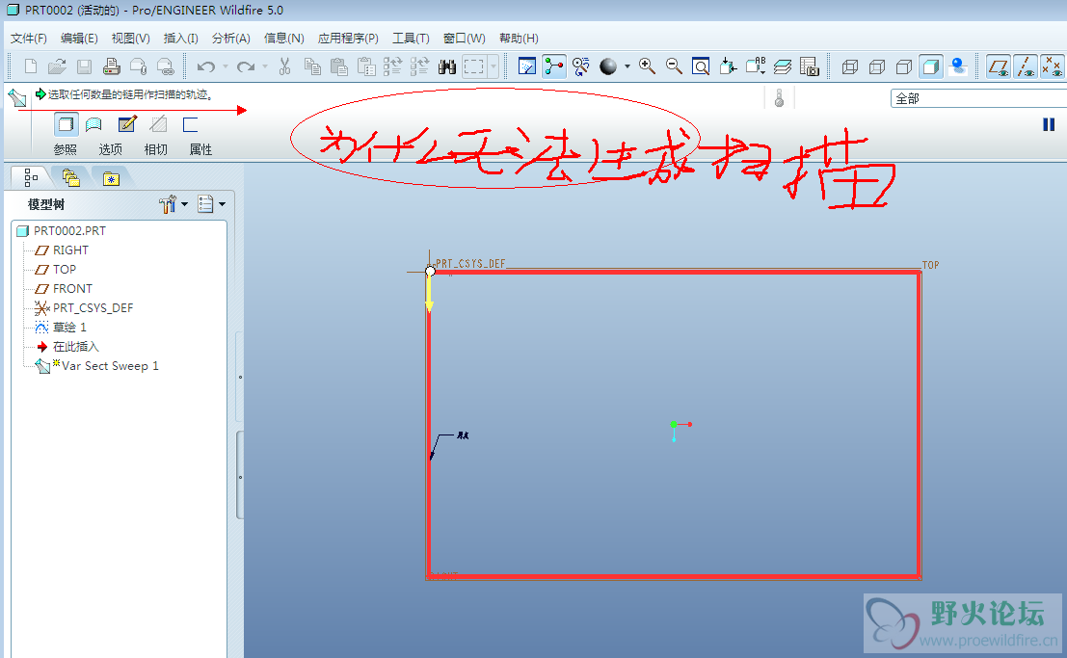
Task: Open the 视图(V) menu
Action: point(131,39)
